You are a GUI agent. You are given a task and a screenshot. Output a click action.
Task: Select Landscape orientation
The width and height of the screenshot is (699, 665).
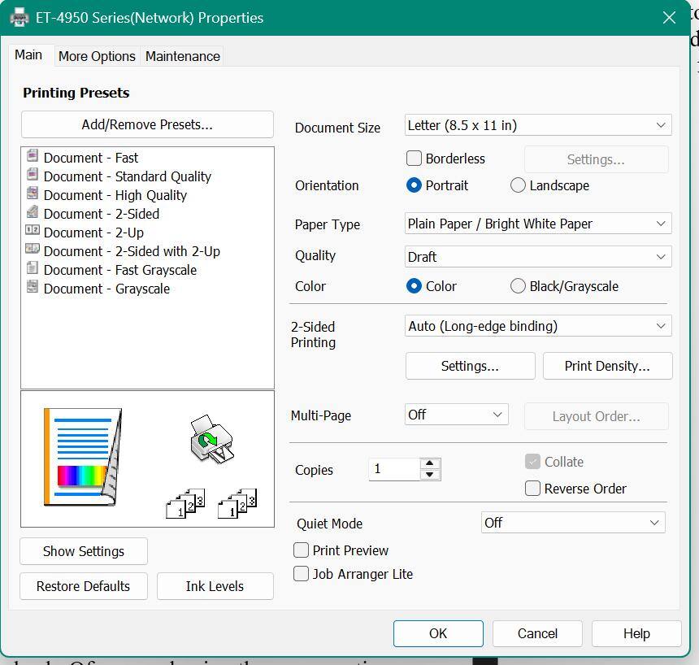(518, 185)
